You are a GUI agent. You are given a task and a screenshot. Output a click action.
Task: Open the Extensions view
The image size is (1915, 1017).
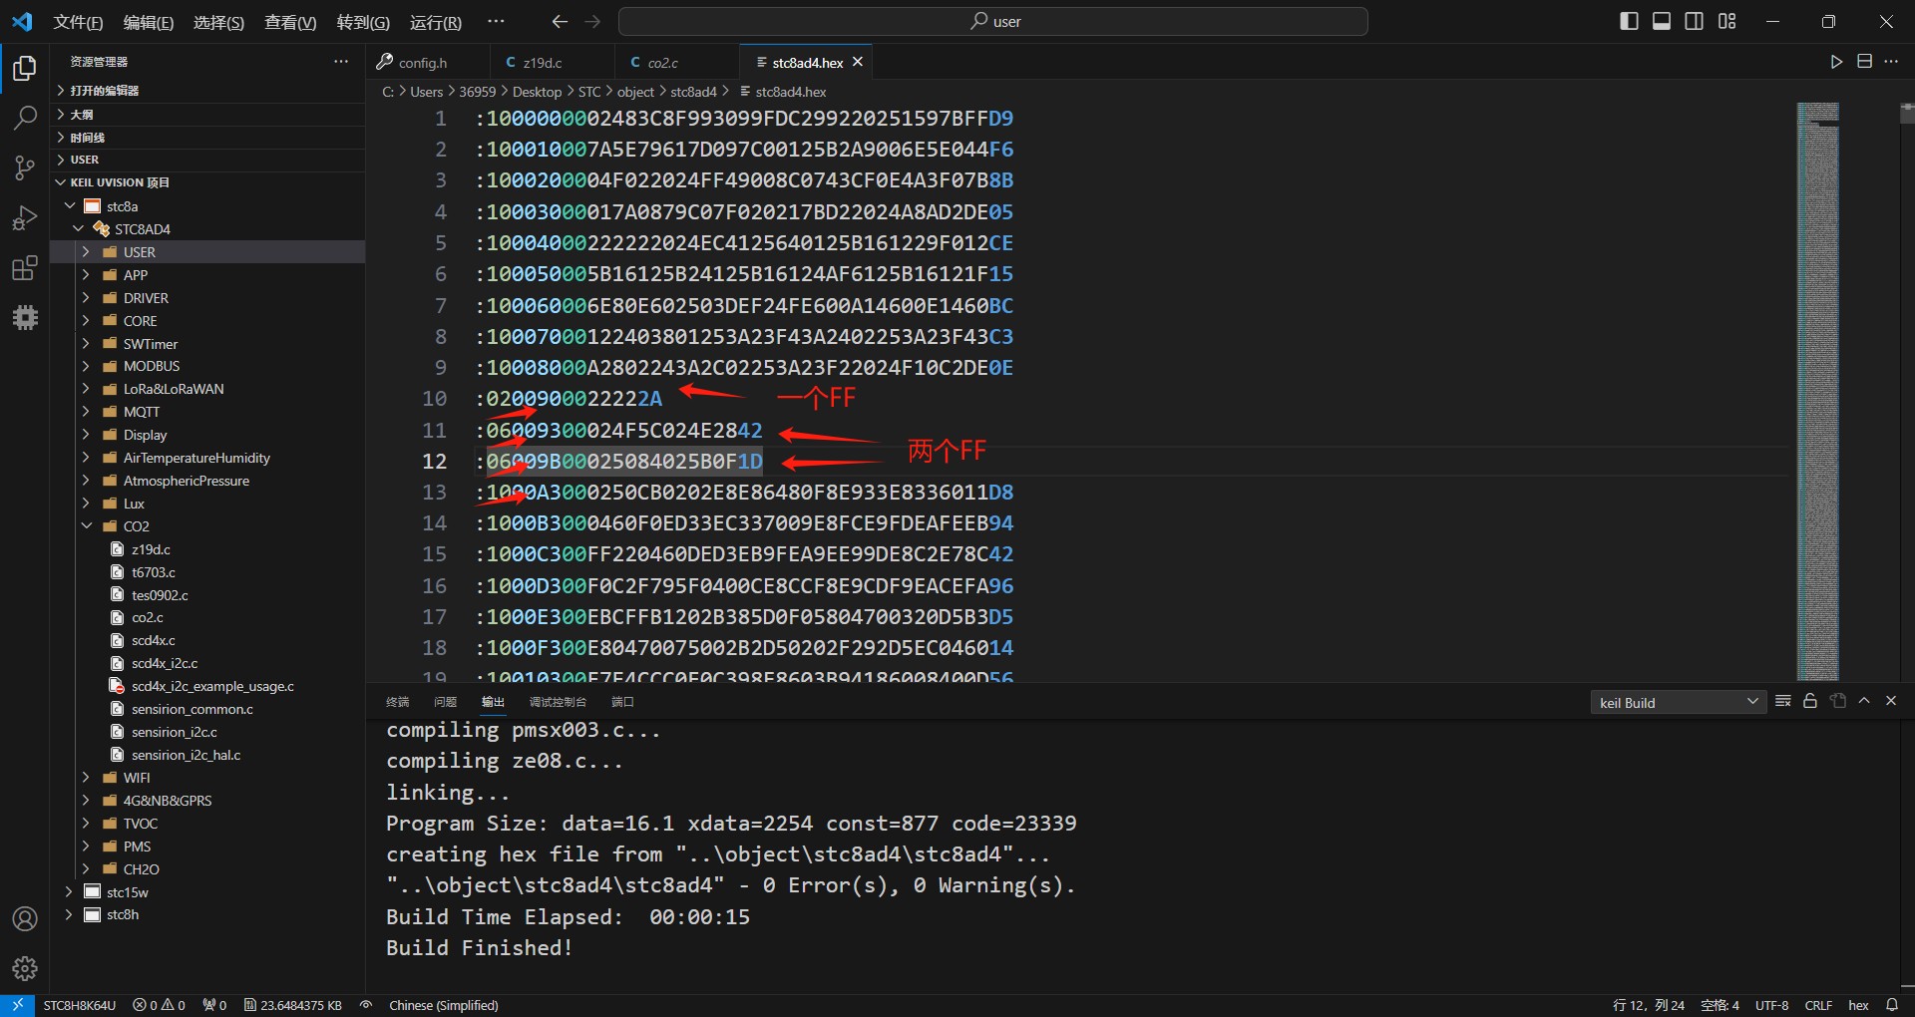(25, 267)
